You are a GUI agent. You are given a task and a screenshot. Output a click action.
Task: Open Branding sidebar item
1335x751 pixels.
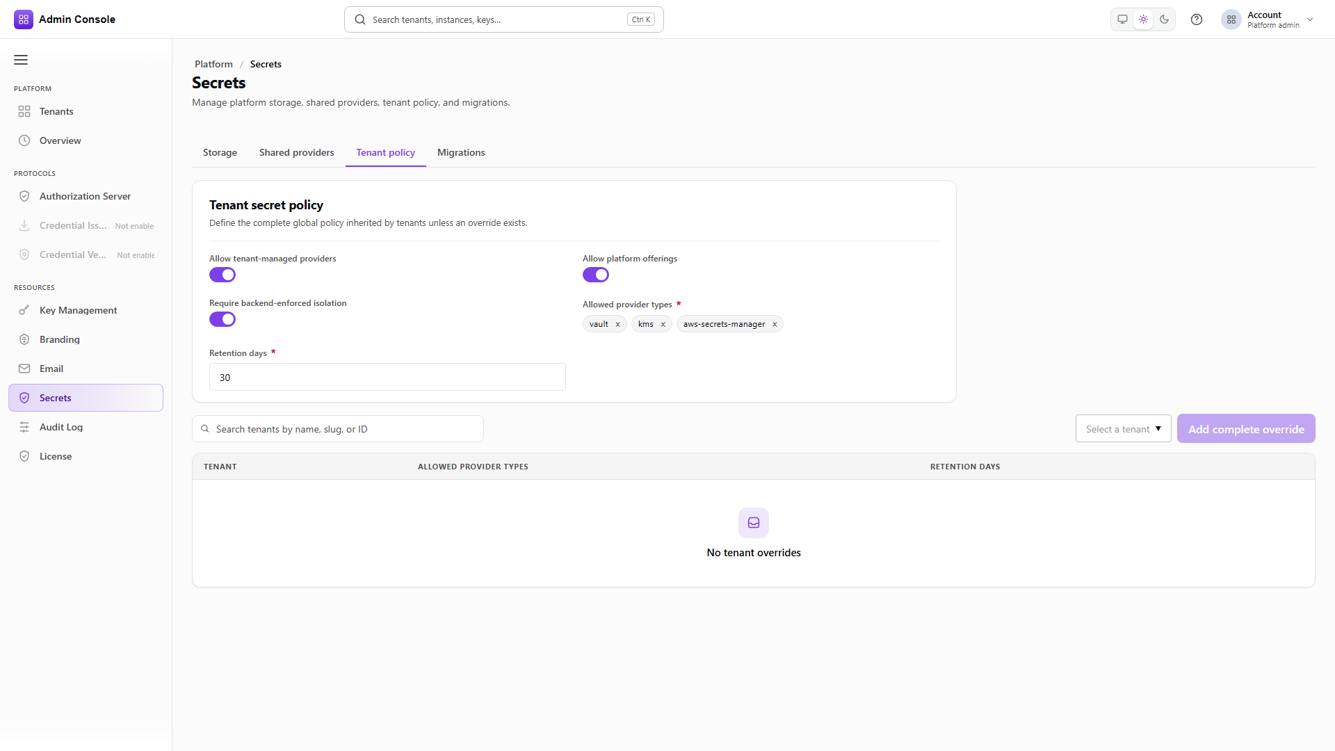[86, 339]
